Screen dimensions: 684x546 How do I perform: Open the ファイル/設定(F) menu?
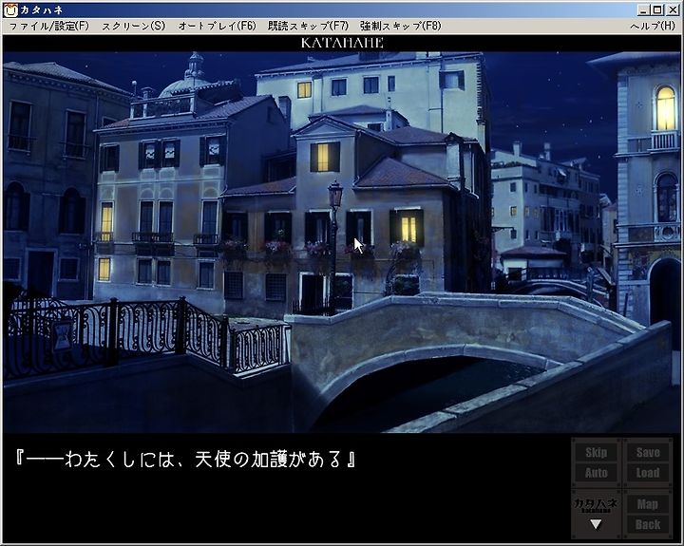[x=48, y=27]
